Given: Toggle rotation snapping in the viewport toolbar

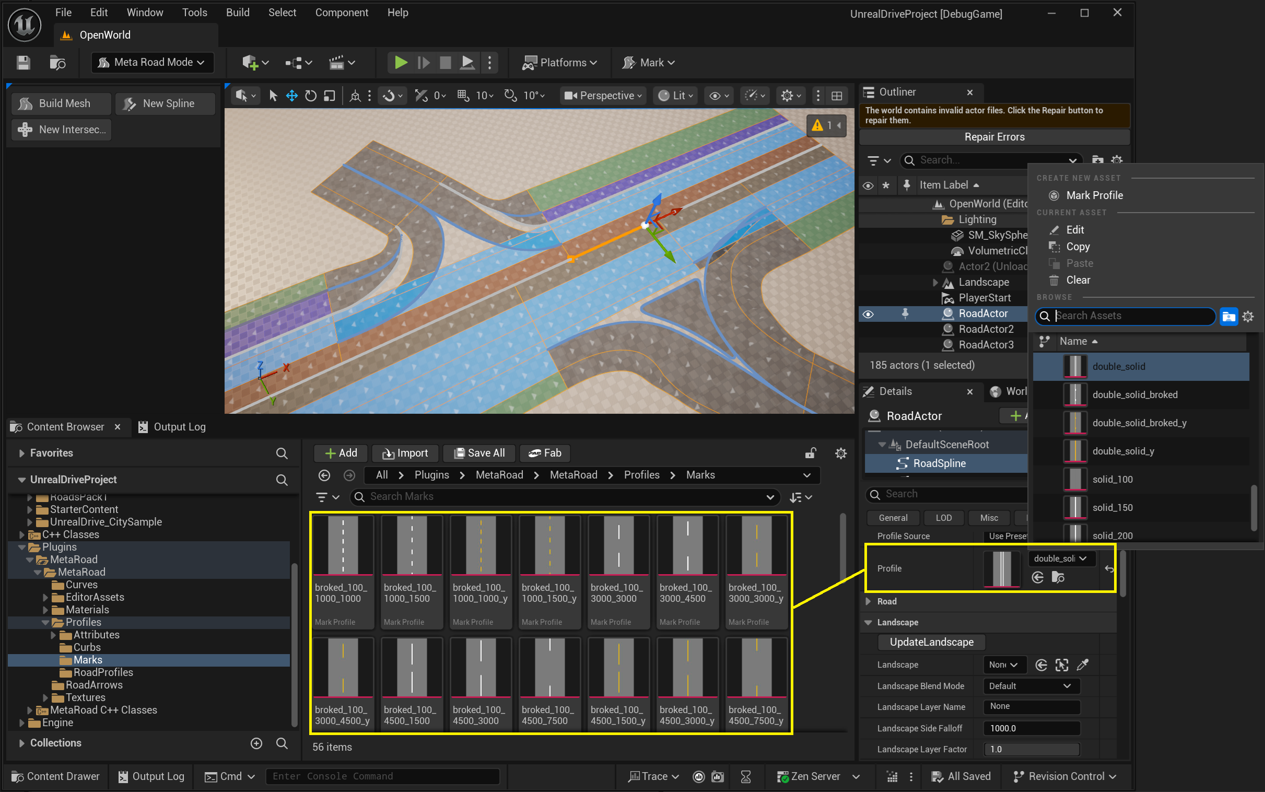Looking at the screenshot, I should 510,95.
